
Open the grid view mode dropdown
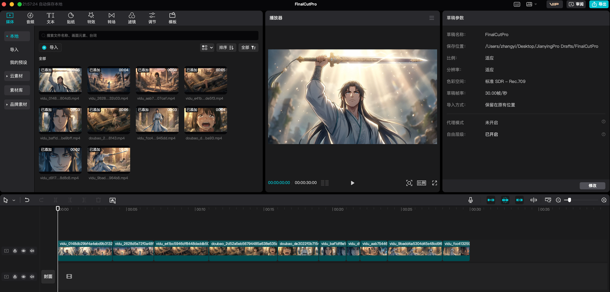(x=207, y=48)
